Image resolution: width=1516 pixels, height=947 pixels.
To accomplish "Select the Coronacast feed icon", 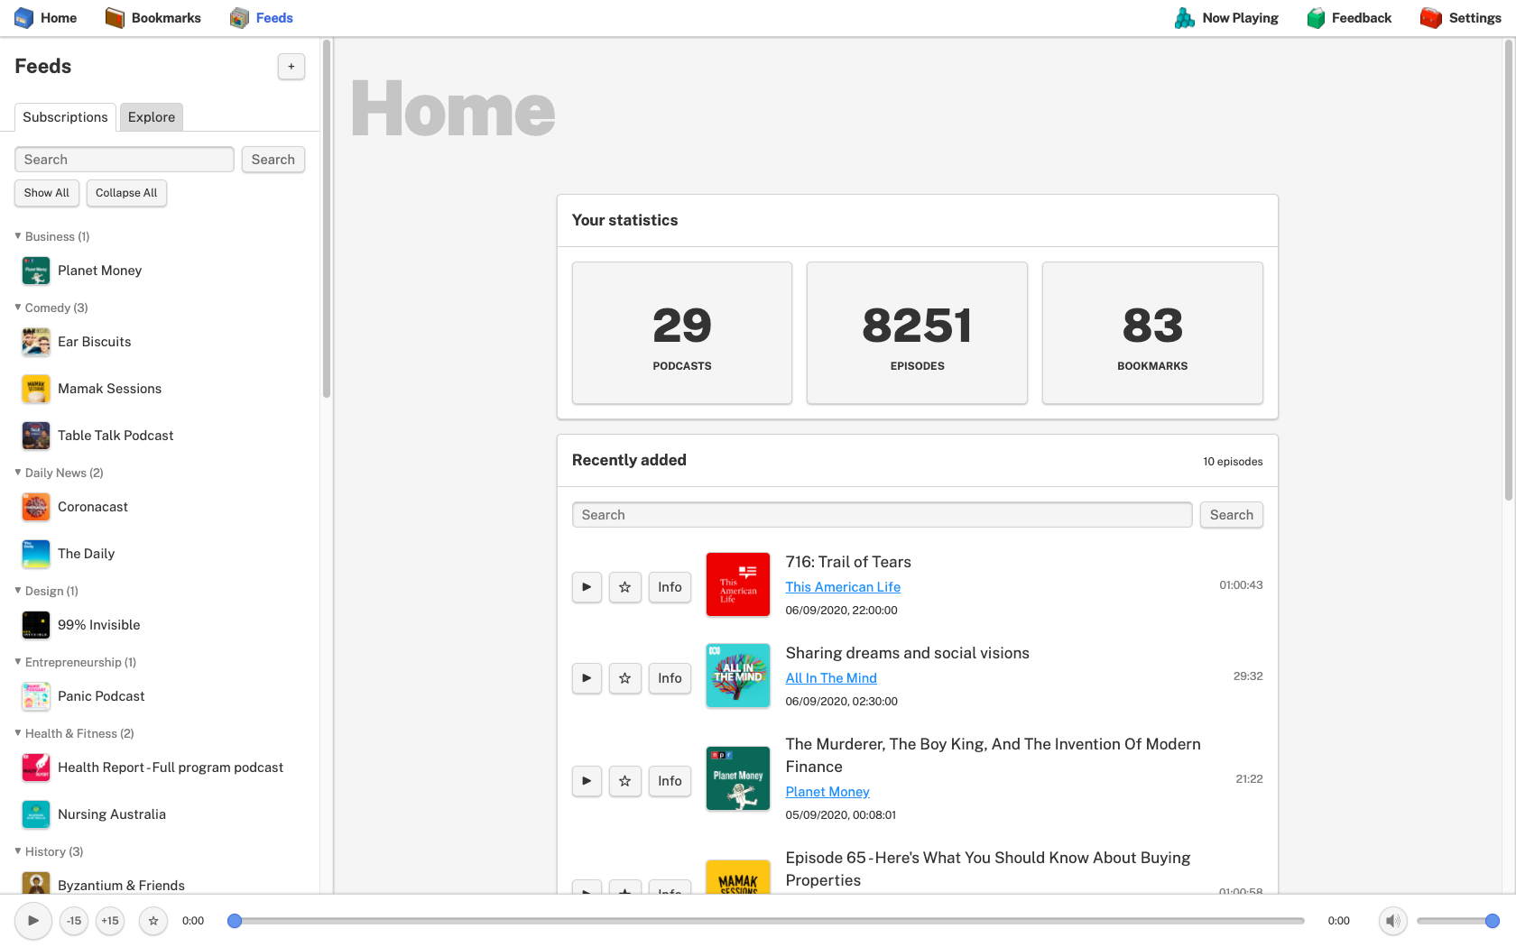I will (x=36, y=507).
